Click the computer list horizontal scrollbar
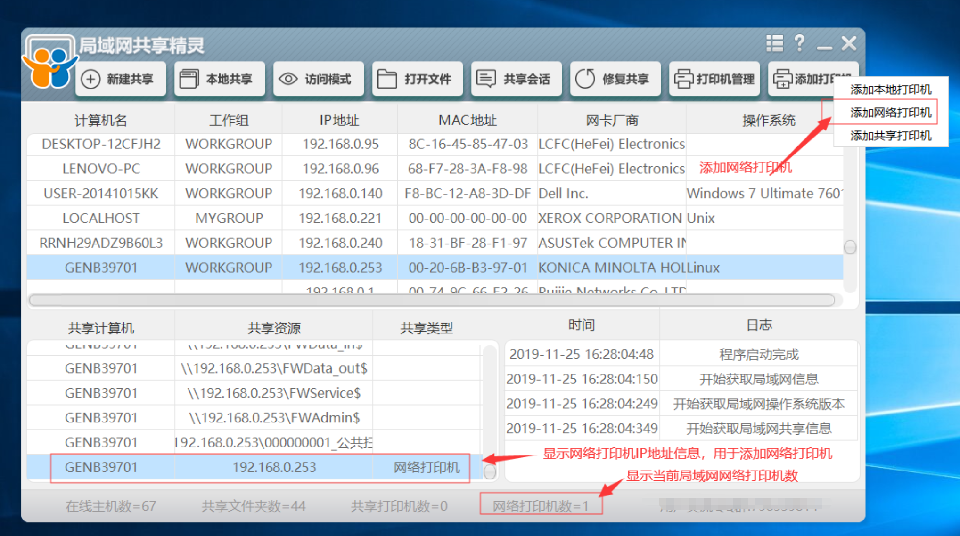The image size is (960, 536). [x=432, y=300]
